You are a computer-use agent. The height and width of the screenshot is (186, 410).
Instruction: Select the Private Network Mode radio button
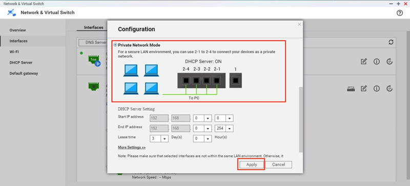116,45
